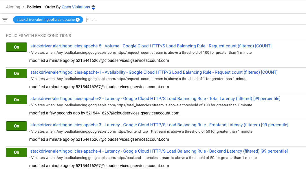306x176 pixels.
Task: Open the apache-5 Volume Request count policy
Action: 151,46
